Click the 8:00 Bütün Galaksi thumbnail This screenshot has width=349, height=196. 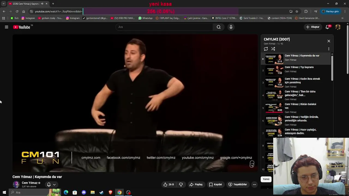[274, 108]
